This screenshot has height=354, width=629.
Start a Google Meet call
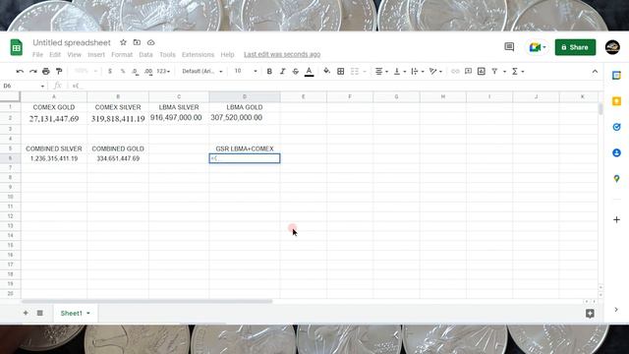pyautogui.click(x=538, y=47)
